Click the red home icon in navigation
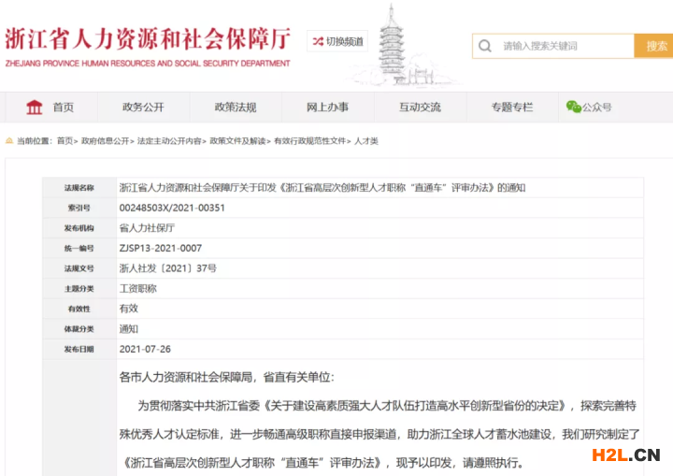673x476 pixels. click(35, 108)
